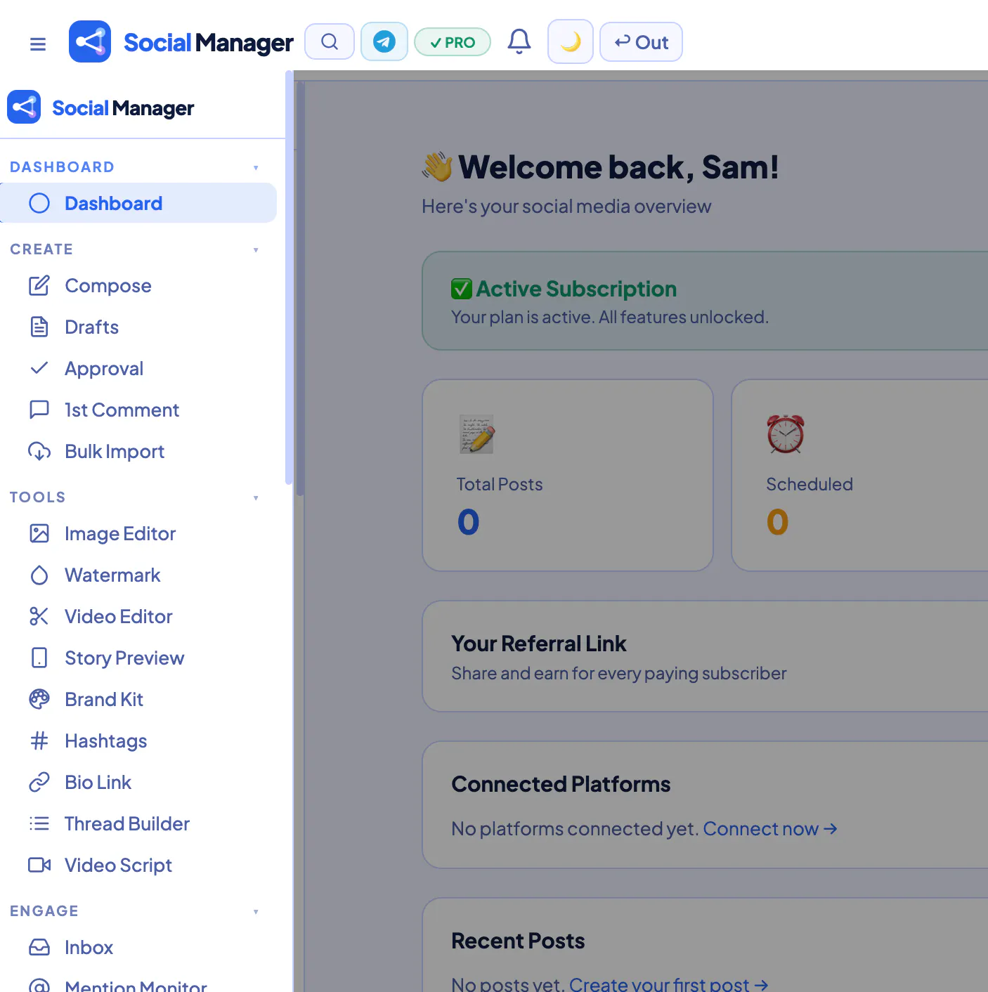This screenshot has width=988, height=992.
Task: Click the Bulk Import cloud icon
Action: click(39, 451)
